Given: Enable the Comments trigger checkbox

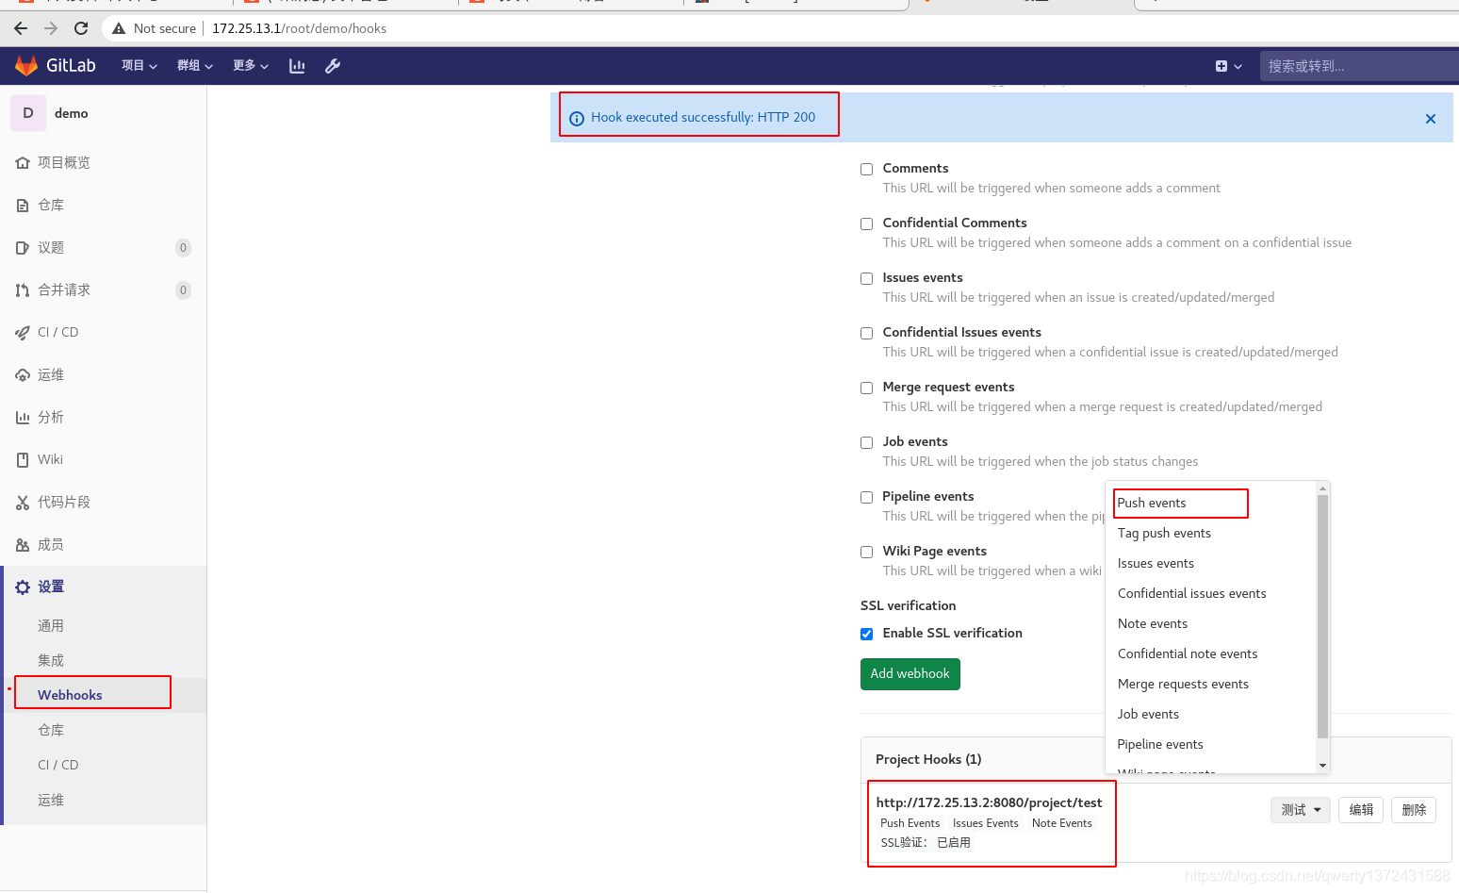Looking at the screenshot, I should (x=866, y=170).
